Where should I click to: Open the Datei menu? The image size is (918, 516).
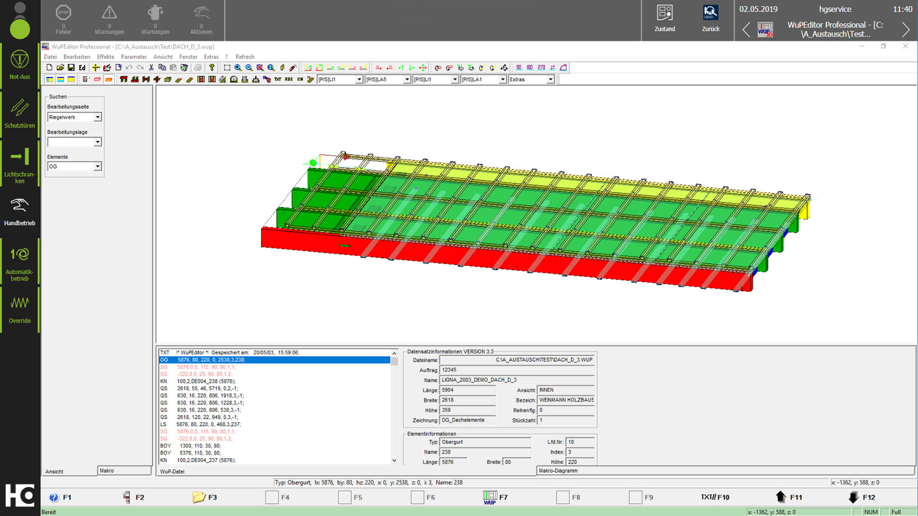pos(50,57)
